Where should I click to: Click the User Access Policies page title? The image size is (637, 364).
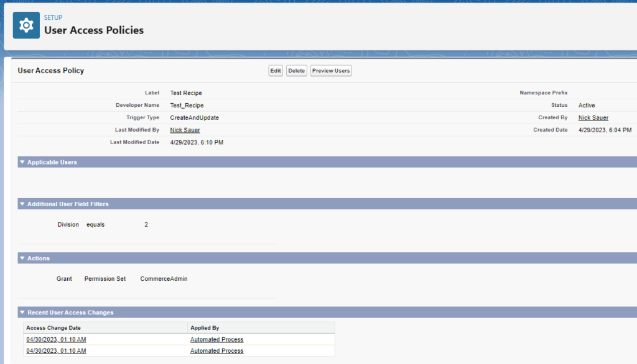point(94,30)
